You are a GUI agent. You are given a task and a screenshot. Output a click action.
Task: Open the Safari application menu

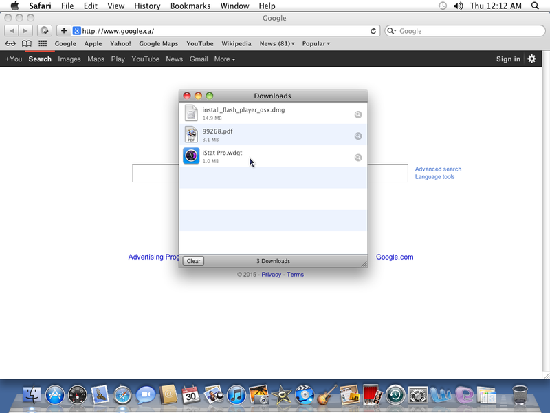pyautogui.click(x=40, y=6)
